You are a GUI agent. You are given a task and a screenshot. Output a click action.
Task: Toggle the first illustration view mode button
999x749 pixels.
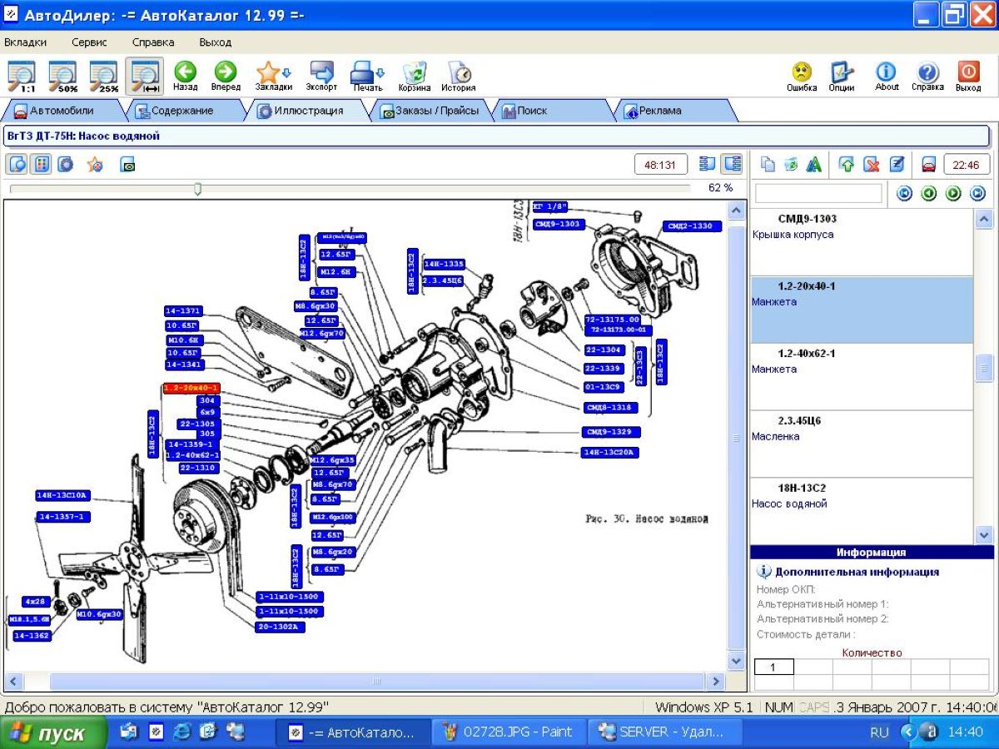pyautogui.click(x=18, y=164)
